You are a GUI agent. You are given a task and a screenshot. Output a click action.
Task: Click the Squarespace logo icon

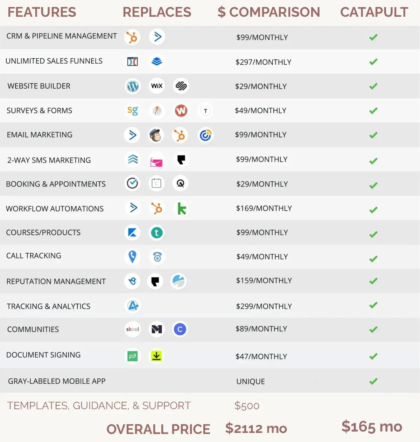click(181, 86)
